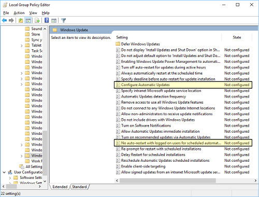Select No auto-restart with logged on users setting
Viewport: 259px width, 197px height.
click(183, 143)
